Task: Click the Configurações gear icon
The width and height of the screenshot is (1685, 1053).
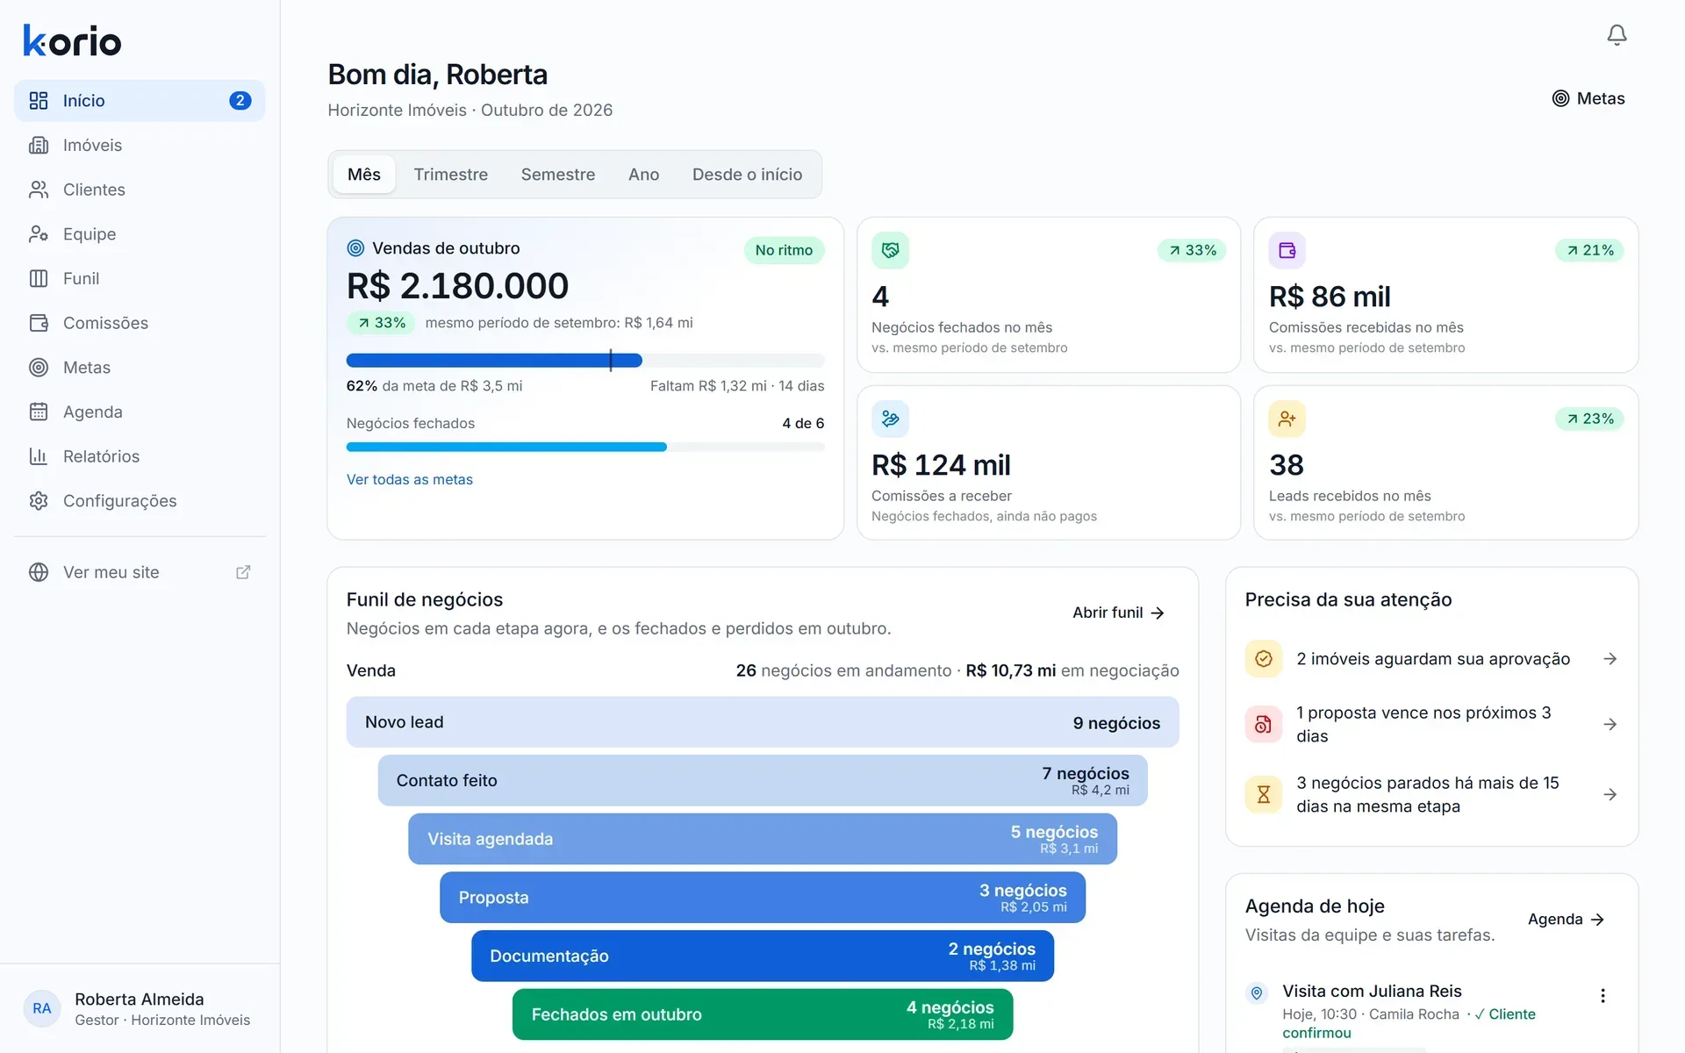Action: click(39, 501)
